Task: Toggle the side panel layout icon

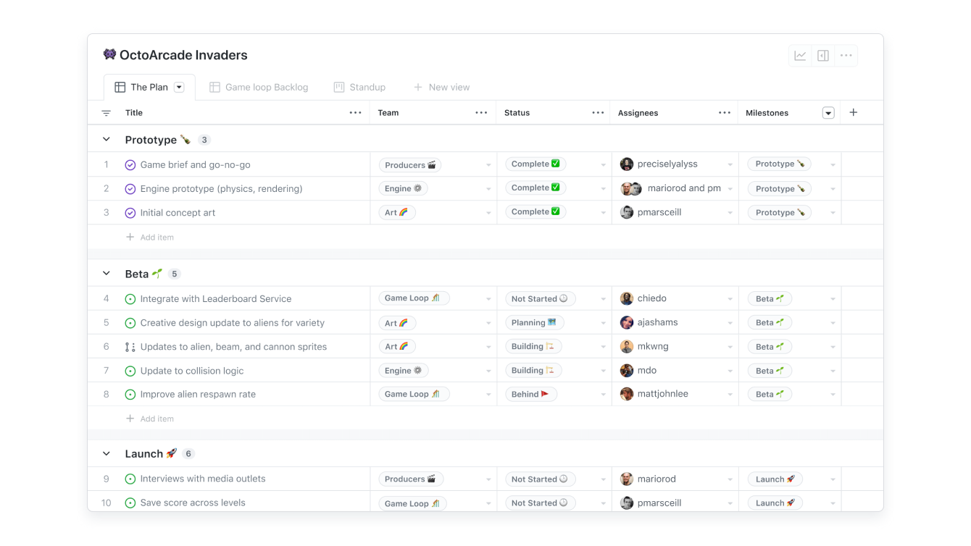Action: click(822, 54)
